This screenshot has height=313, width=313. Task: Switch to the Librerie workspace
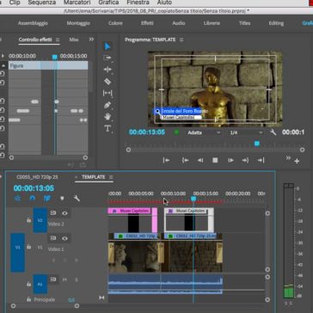pyautogui.click(x=212, y=23)
